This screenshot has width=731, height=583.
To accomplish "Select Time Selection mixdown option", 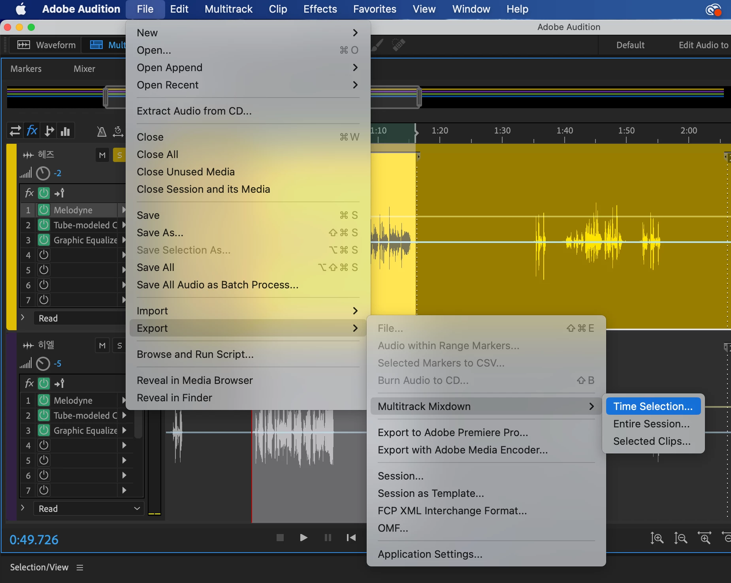I will coord(653,406).
